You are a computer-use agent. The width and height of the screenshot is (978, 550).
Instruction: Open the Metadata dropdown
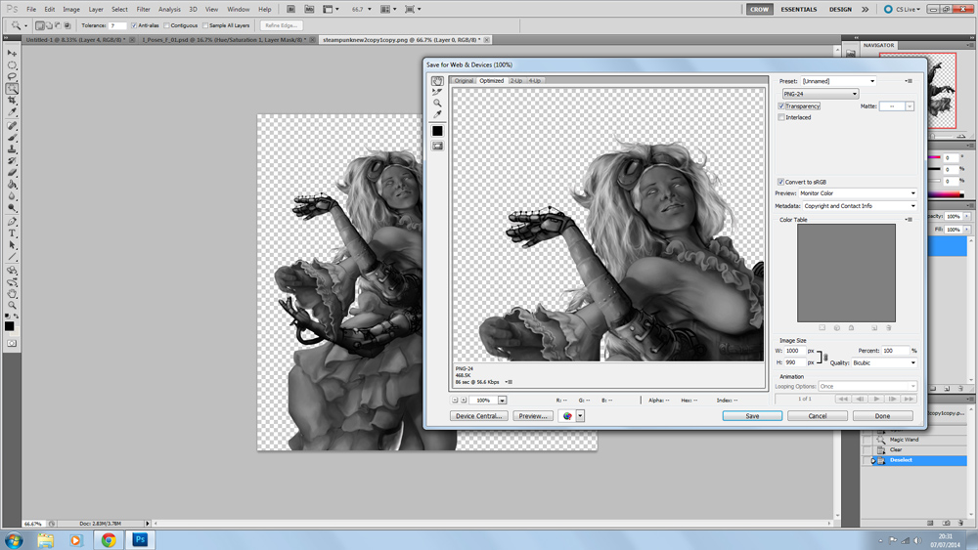click(860, 205)
